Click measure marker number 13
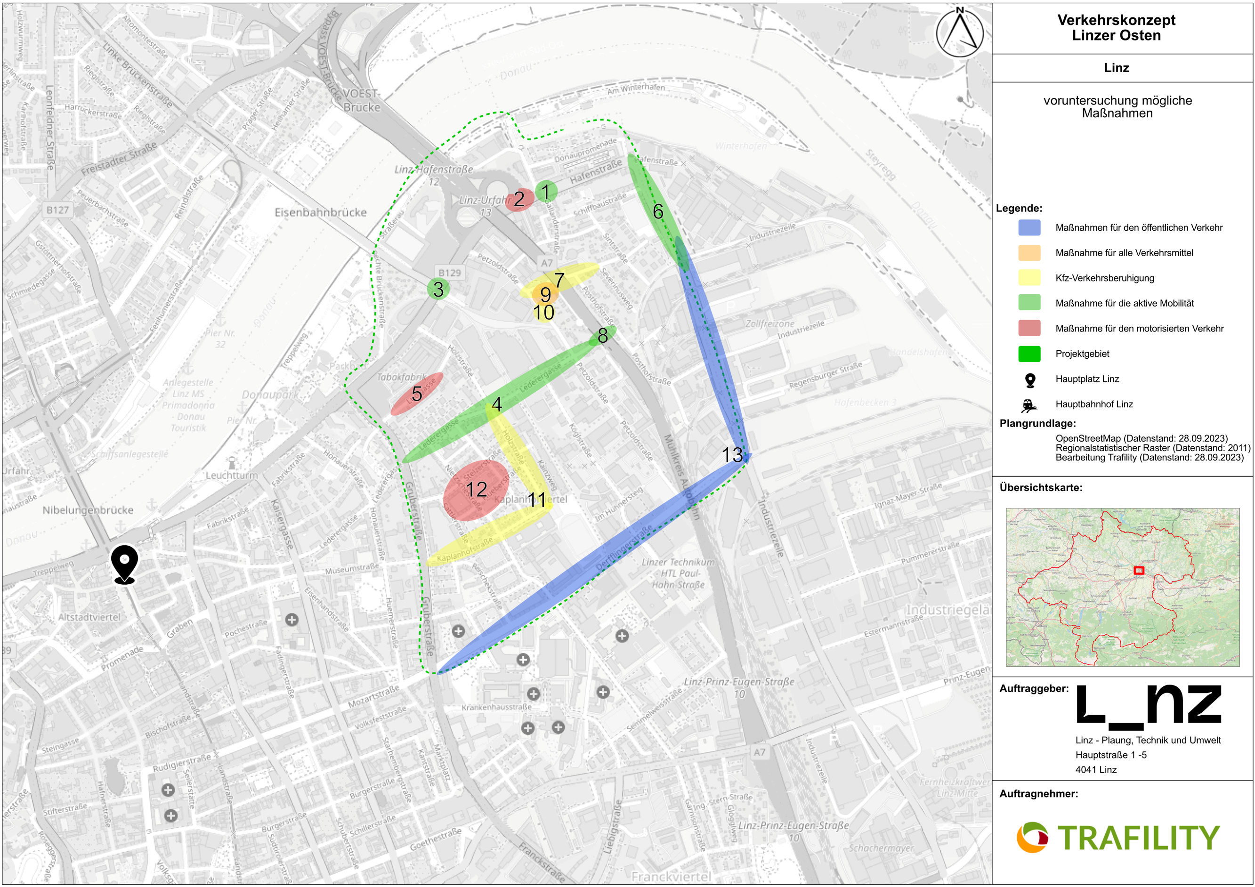 point(732,455)
